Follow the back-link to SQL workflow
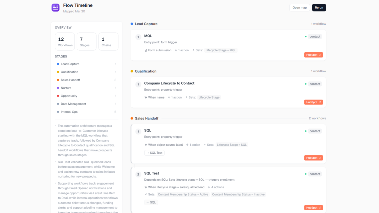 pyautogui.click(x=151, y=203)
